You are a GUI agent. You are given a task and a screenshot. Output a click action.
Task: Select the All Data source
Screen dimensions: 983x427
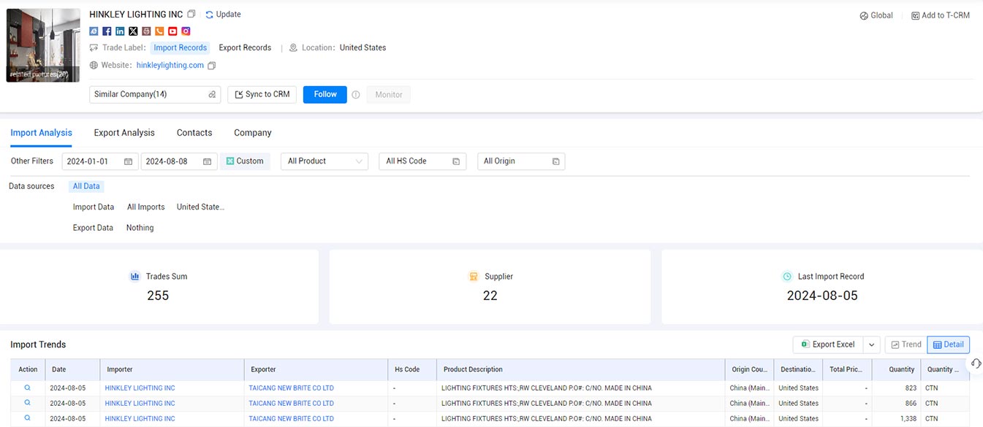click(86, 186)
